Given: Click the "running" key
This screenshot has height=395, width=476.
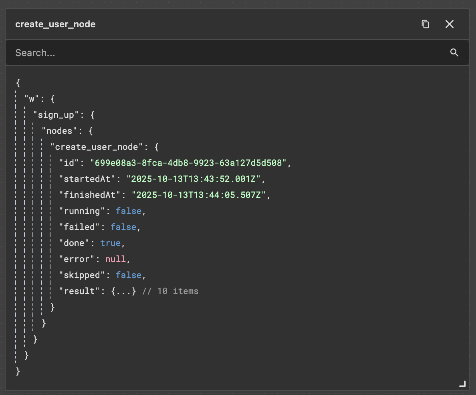Looking at the screenshot, I should click(x=82, y=211).
